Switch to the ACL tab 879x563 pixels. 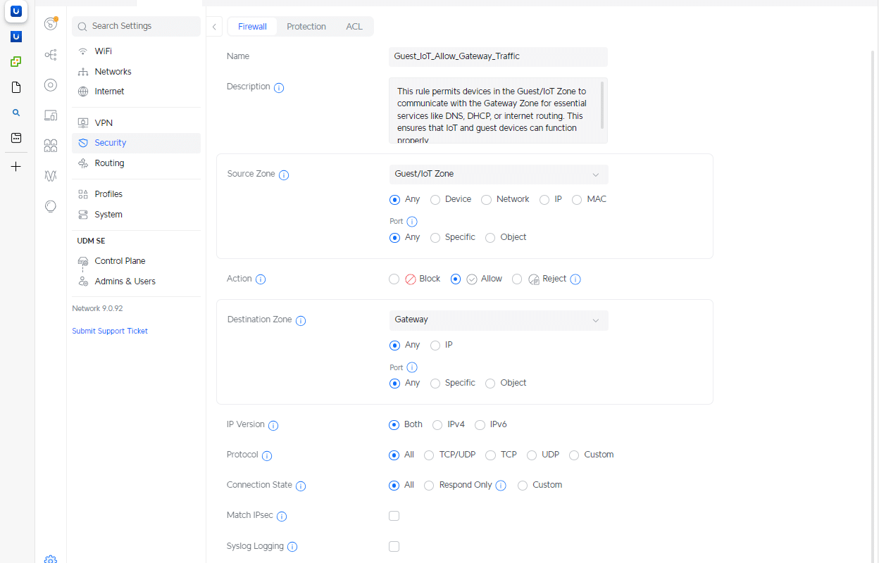point(354,27)
